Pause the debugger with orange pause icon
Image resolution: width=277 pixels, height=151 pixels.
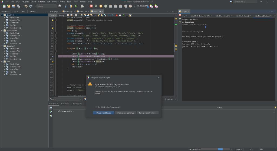(x=101, y=6)
